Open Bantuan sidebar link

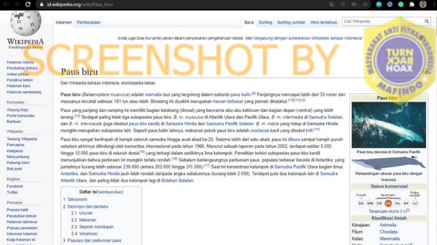14,122
